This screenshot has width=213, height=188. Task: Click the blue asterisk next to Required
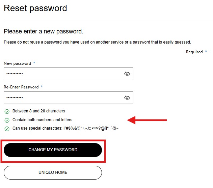point(206,52)
